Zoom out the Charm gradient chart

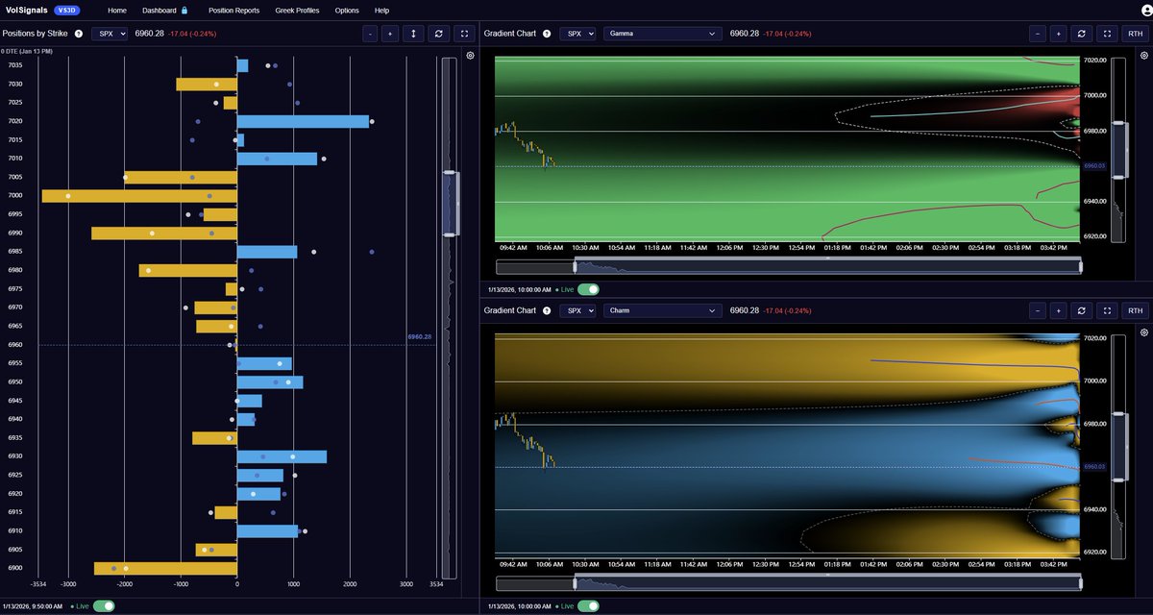[1038, 310]
